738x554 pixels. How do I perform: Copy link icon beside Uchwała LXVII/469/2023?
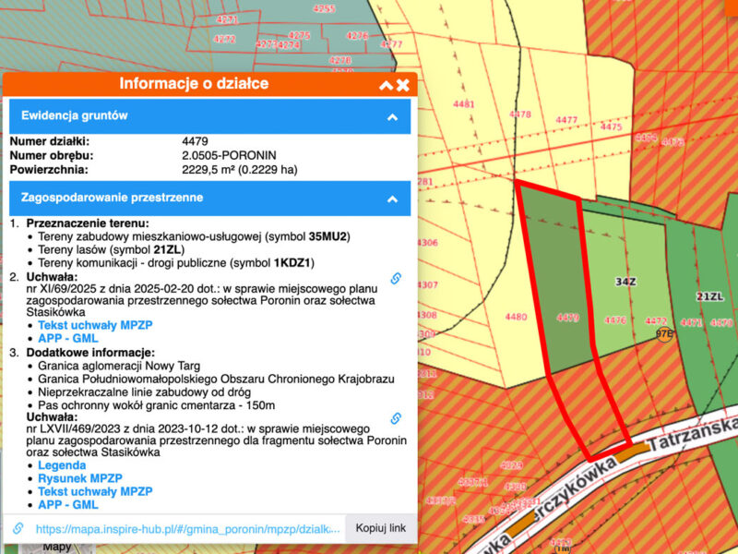point(396,418)
